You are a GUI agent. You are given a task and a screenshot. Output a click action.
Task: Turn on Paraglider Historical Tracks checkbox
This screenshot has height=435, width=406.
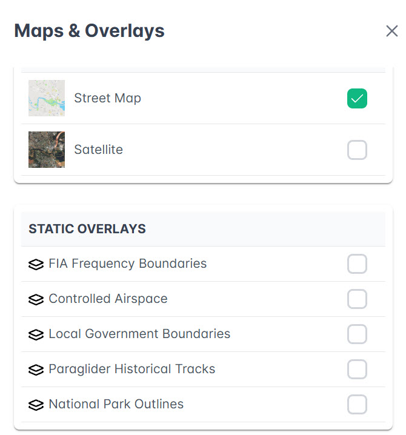point(357,369)
